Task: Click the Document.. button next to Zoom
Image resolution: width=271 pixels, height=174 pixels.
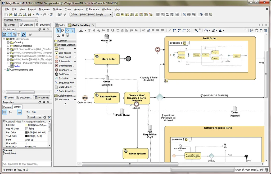Action: [x=24, y=97]
